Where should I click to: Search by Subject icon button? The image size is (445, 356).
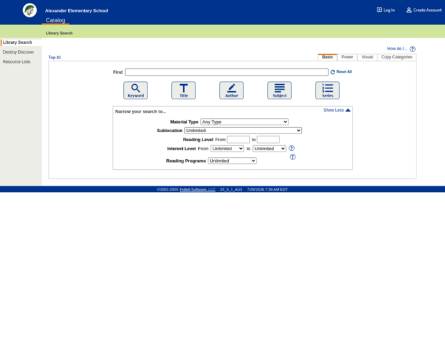click(x=280, y=90)
